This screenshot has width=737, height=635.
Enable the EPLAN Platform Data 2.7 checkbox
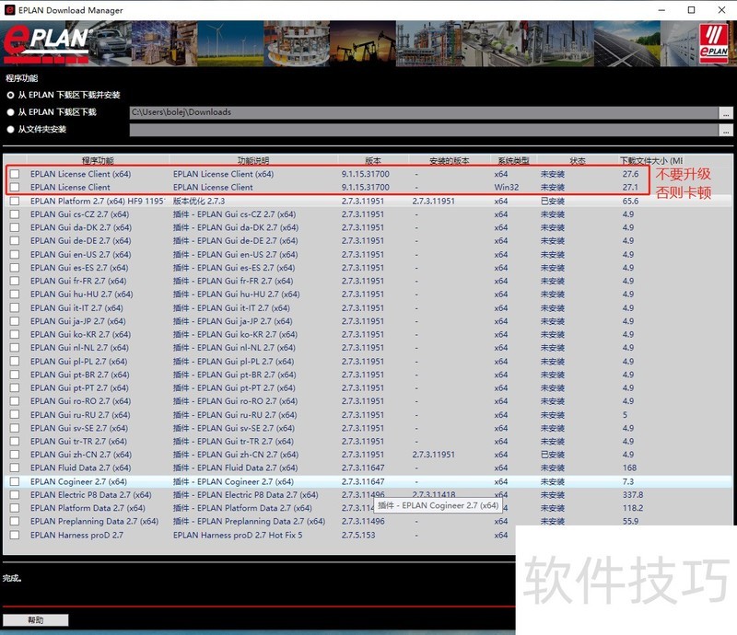pos(15,508)
